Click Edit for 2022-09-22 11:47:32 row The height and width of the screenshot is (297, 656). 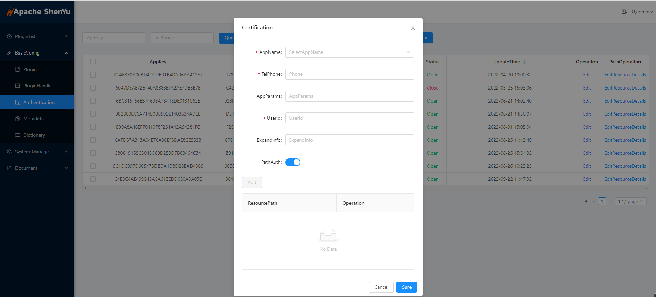coord(587,179)
